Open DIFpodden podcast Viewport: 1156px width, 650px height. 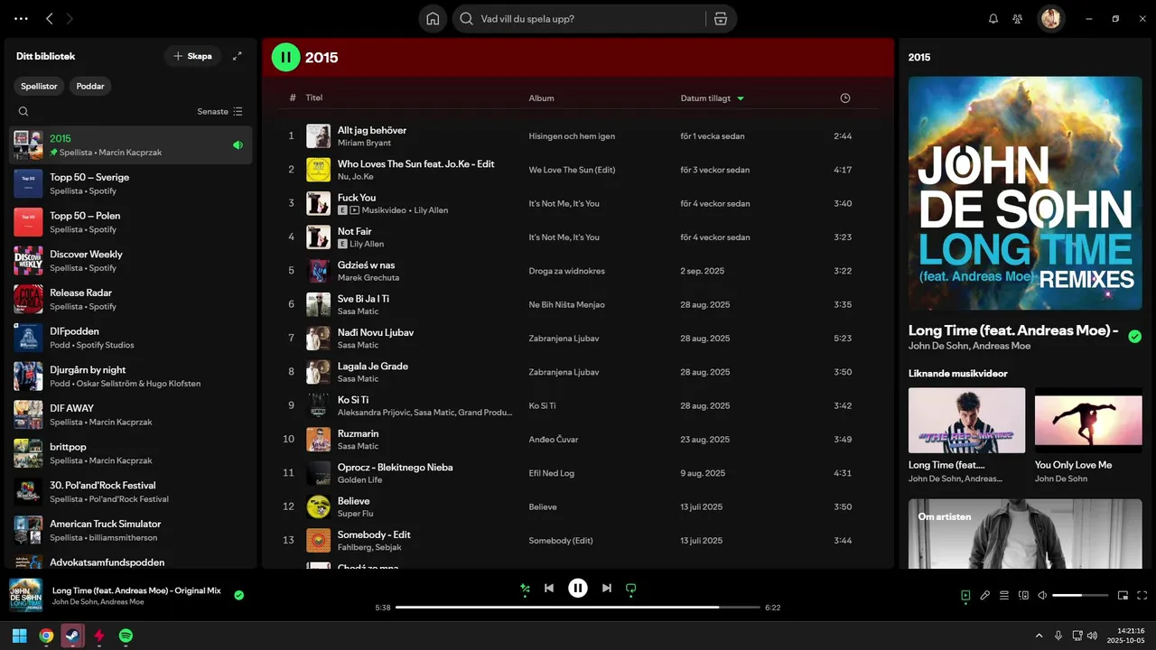click(x=131, y=338)
